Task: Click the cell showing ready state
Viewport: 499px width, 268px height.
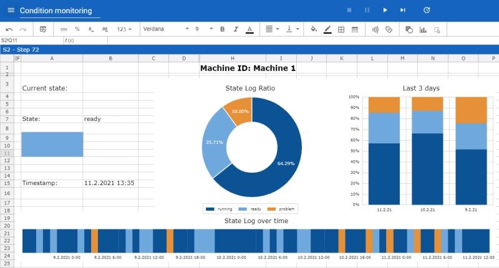Action: (92, 119)
